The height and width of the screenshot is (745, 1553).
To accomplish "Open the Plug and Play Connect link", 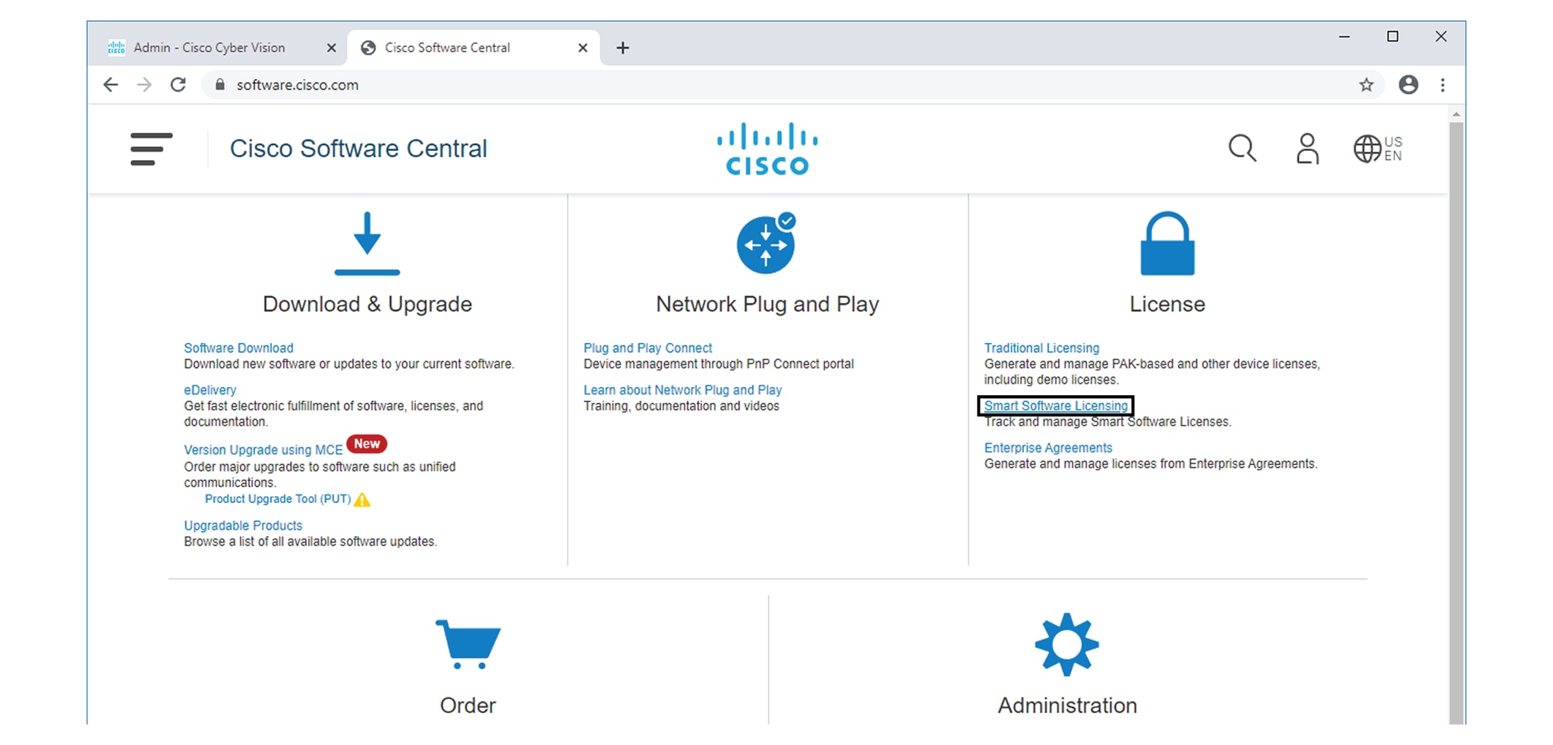I will tap(647, 348).
